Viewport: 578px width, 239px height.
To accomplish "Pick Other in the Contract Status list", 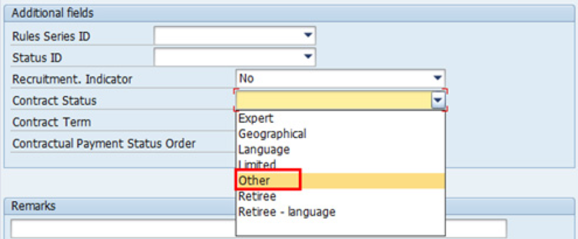I will pos(340,181).
